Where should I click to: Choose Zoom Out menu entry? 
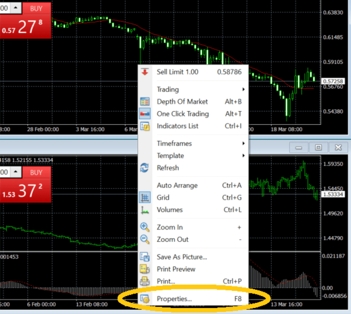coord(193,239)
